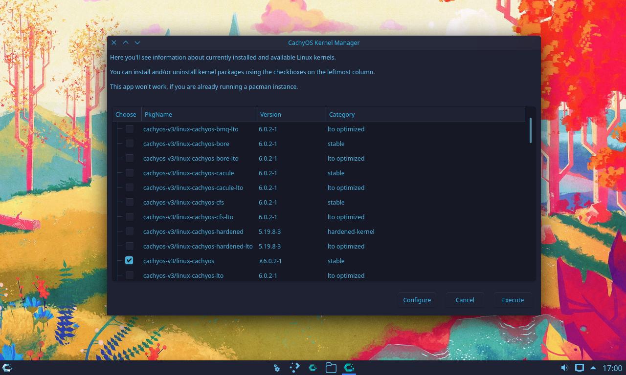
Task: Sort the table by PkgName header
Action: tap(199, 114)
